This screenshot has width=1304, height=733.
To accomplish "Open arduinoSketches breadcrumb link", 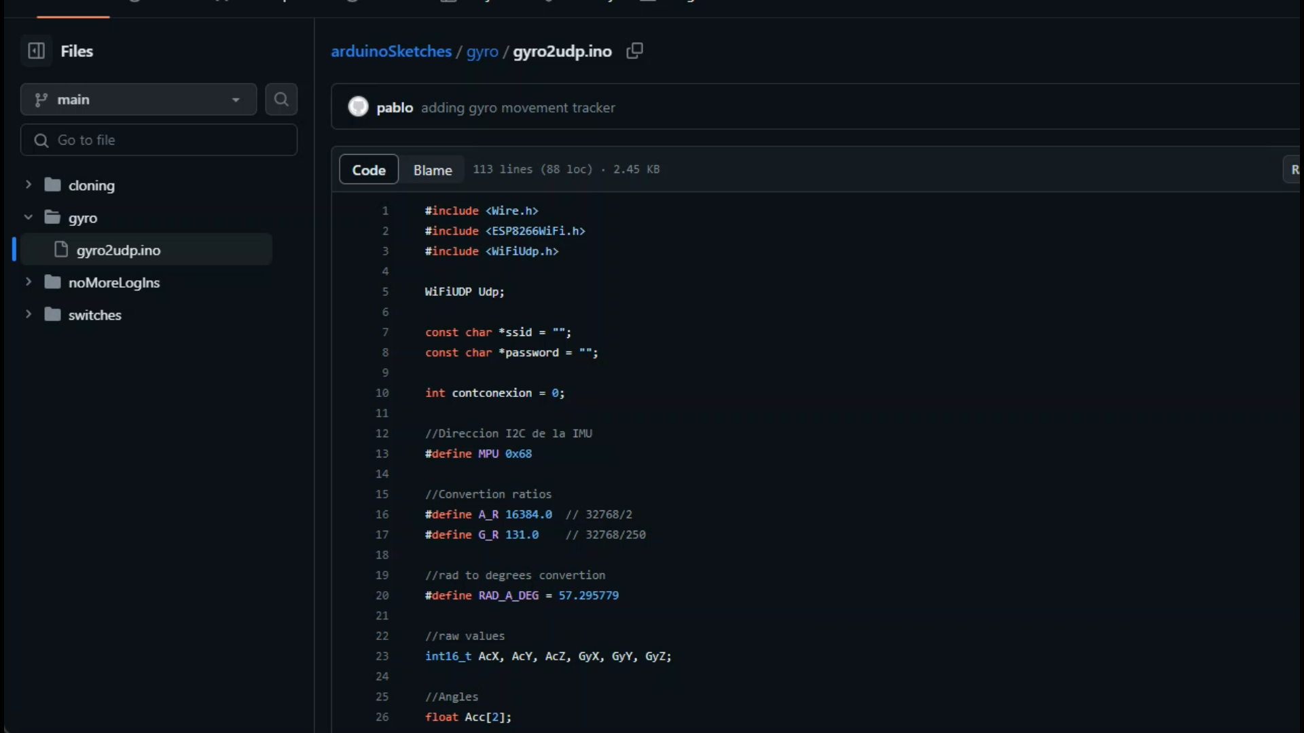I will [x=391, y=52].
